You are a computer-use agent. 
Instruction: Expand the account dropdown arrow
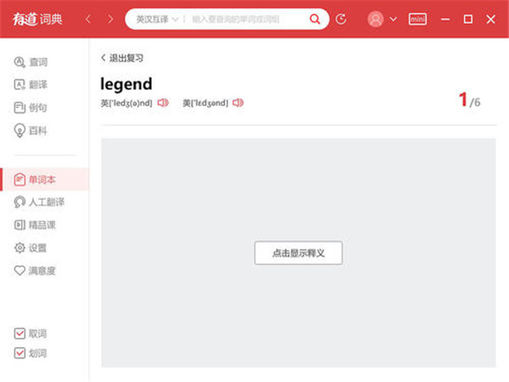(x=393, y=20)
